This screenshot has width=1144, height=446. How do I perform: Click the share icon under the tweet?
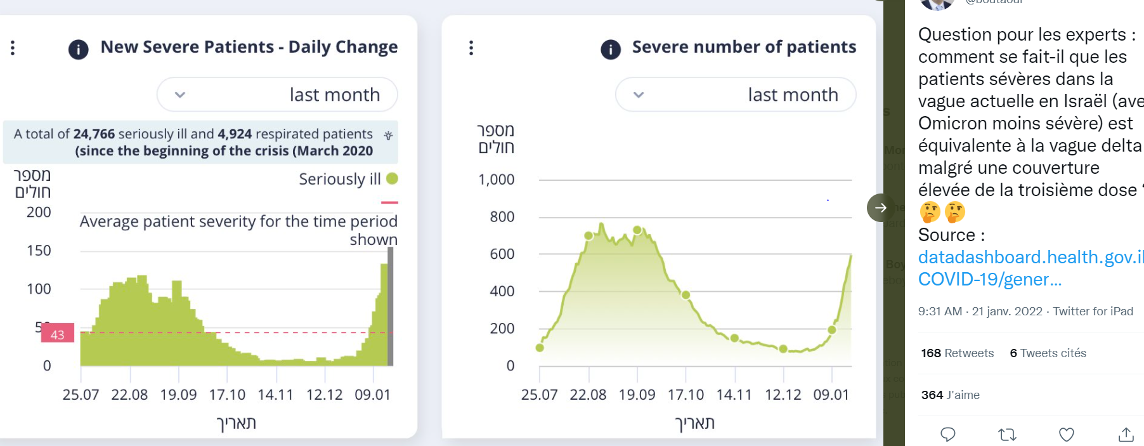point(1126,435)
